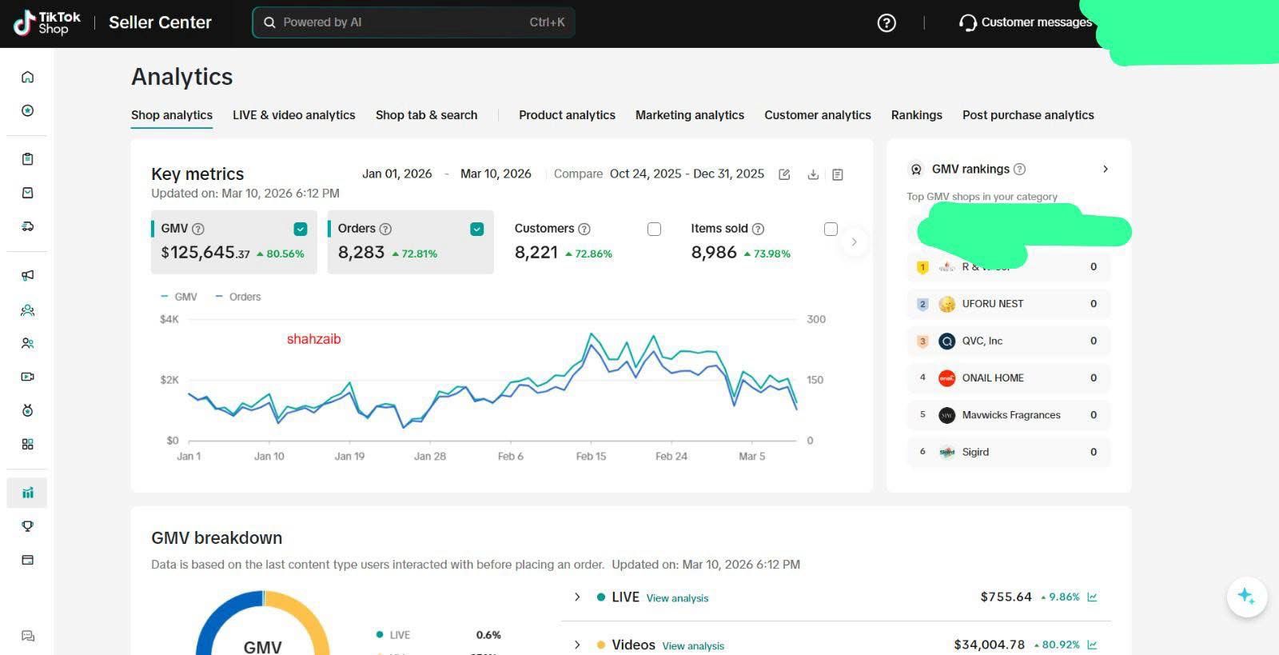Open Customer messages in the header
1279x655 pixels.
(1026, 22)
